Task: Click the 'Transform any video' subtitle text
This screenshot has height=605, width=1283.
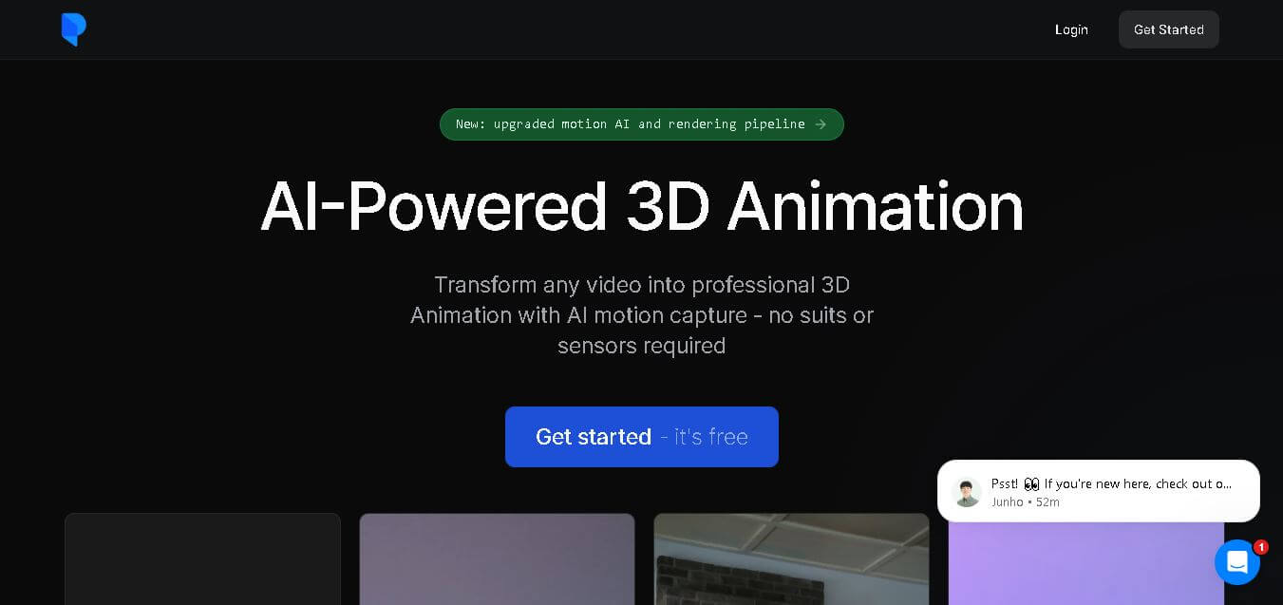Action: (x=642, y=314)
